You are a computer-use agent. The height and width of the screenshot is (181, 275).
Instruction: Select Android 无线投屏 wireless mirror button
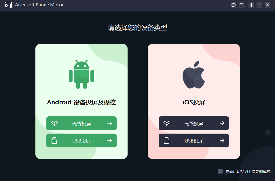tap(81, 123)
